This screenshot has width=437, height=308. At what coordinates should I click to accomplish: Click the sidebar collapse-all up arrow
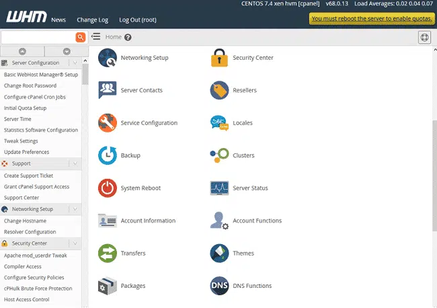click(22, 52)
